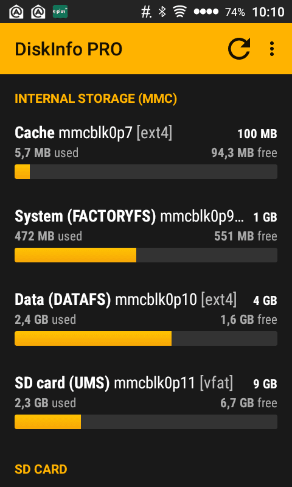Tap the Bluetooth status icon
292x487 pixels.
(162, 12)
